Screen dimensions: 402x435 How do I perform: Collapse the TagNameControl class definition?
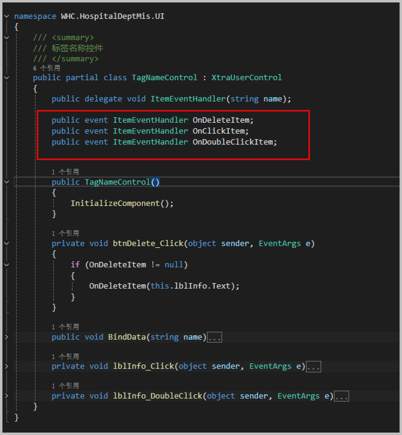(7, 78)
